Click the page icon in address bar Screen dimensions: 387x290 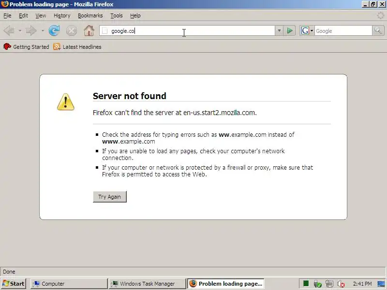105,31
